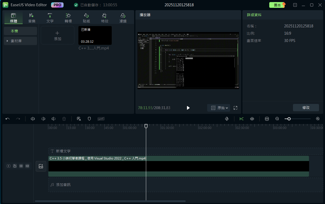Click the undo arrow in timeline toolbar
The height and width of the screenshot is (204, 325).
(x=8, y=119)
